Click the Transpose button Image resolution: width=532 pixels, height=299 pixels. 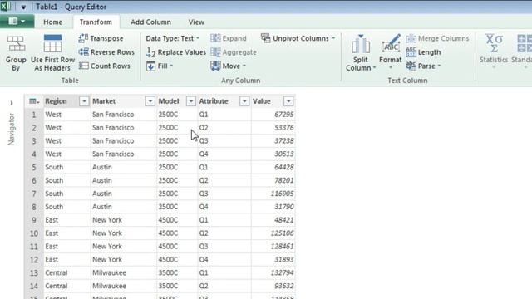(101, 38)
